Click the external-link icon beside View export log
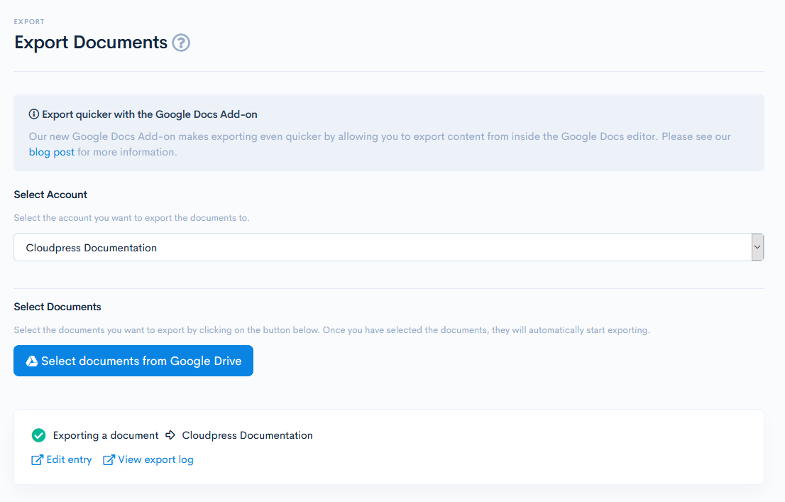785x502 pixels. click(109, 460)
